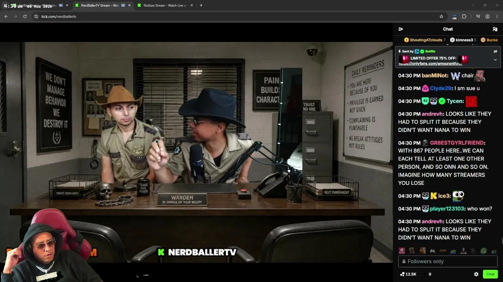Select ShoutingATclouds on the leaderboard
The width and height of the screenshot is (503, 282).
[424, 40]
